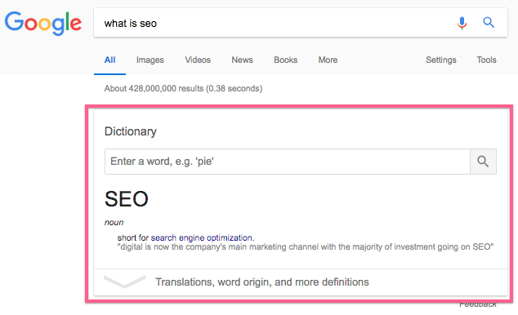
Task: Select the All results tab
Action: click(109, 60)
